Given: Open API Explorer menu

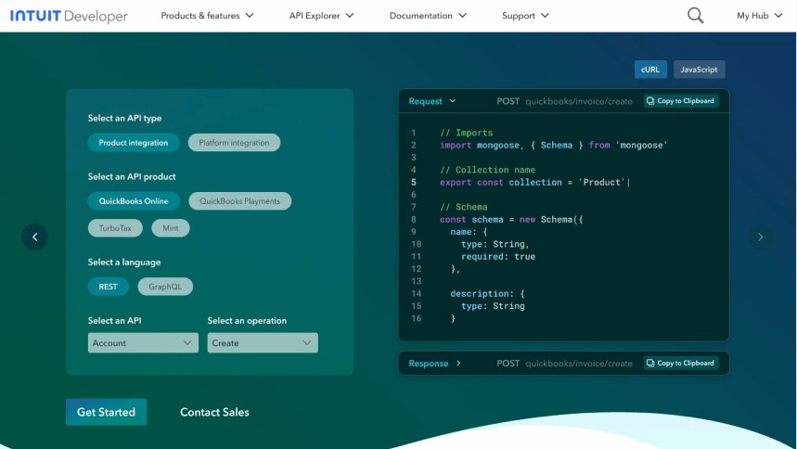Looking at the screenshot, I should tap(321, 16).
